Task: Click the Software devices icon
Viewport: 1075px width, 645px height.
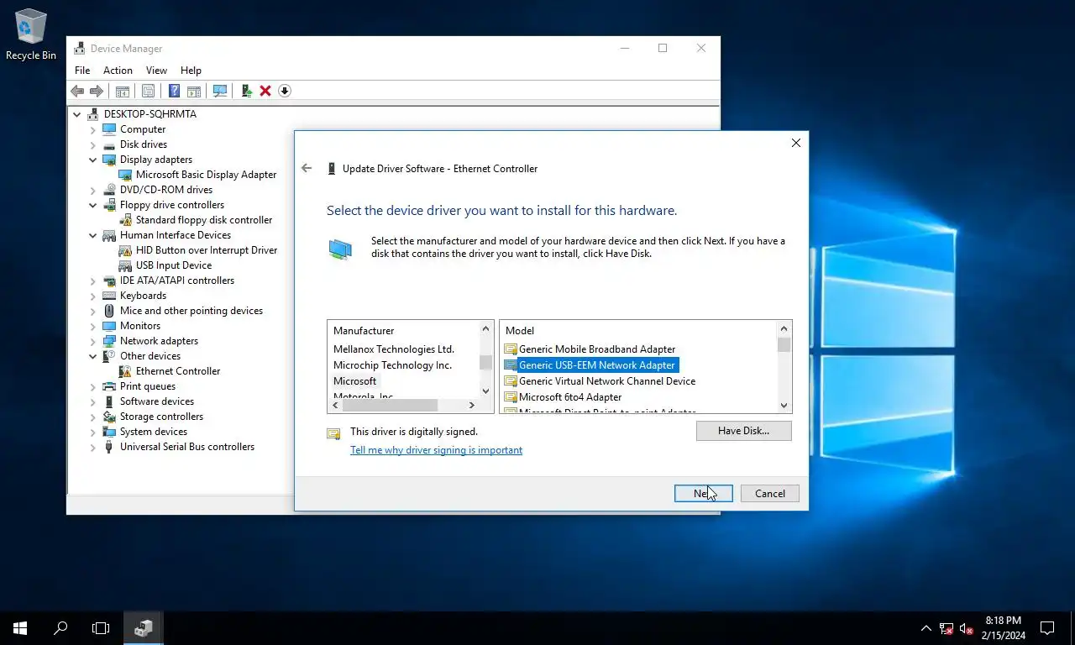Action: click(109, 401)
